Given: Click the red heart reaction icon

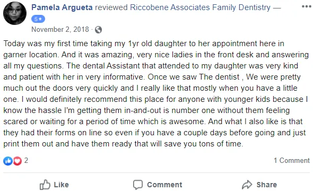Looking at the screenshot, I should coord(18,161).
